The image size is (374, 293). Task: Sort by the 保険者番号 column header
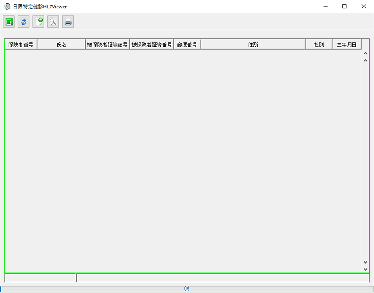pos(20,44)
